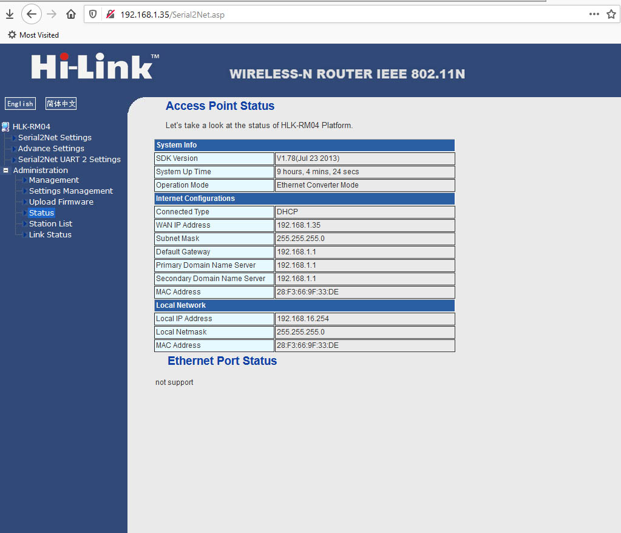Click the forward navigation arrow
This screenshot has height=533, width=621.
click(52, 15)
